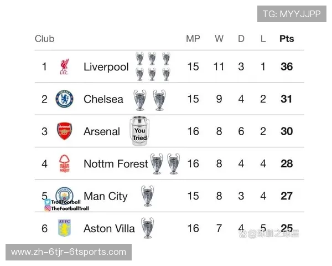
Task: Select the Manchester City crest
Action: coord(65,194)
